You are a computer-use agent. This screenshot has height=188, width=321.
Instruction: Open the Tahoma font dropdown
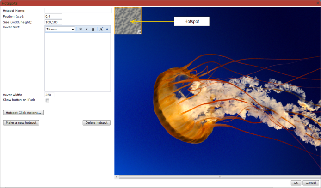click(60, 29)
